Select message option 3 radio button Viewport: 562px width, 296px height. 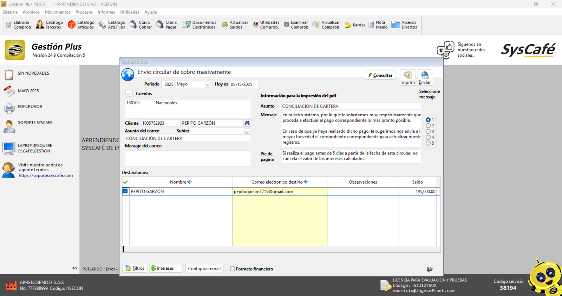428,131
